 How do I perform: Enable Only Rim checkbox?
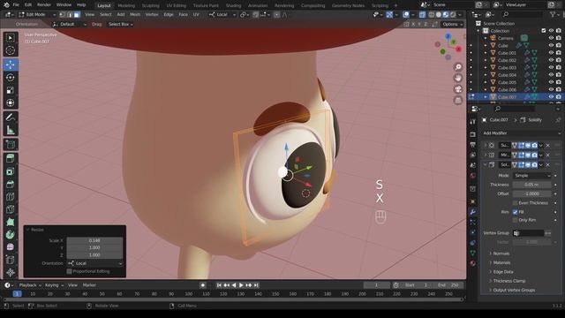(x=515, y=220)
